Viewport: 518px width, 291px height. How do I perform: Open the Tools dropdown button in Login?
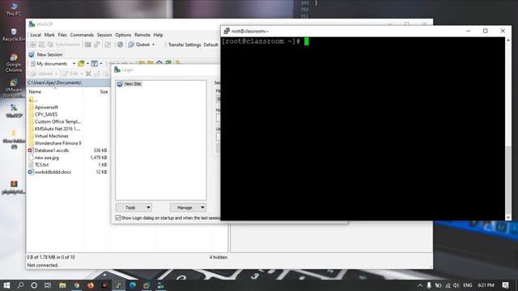[134, 208]
